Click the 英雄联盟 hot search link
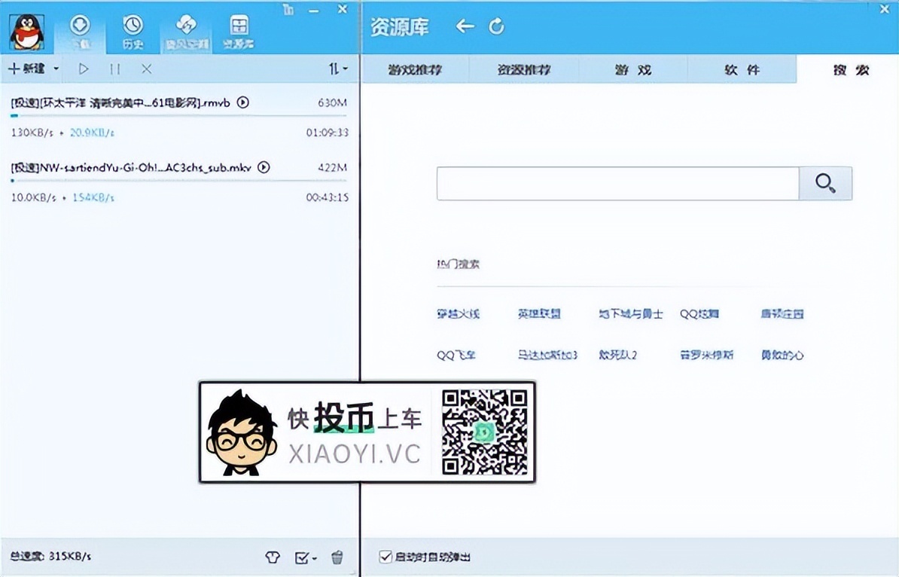This screenshot has height=577, width=899. pyautogui.click(x=539, y=314)
